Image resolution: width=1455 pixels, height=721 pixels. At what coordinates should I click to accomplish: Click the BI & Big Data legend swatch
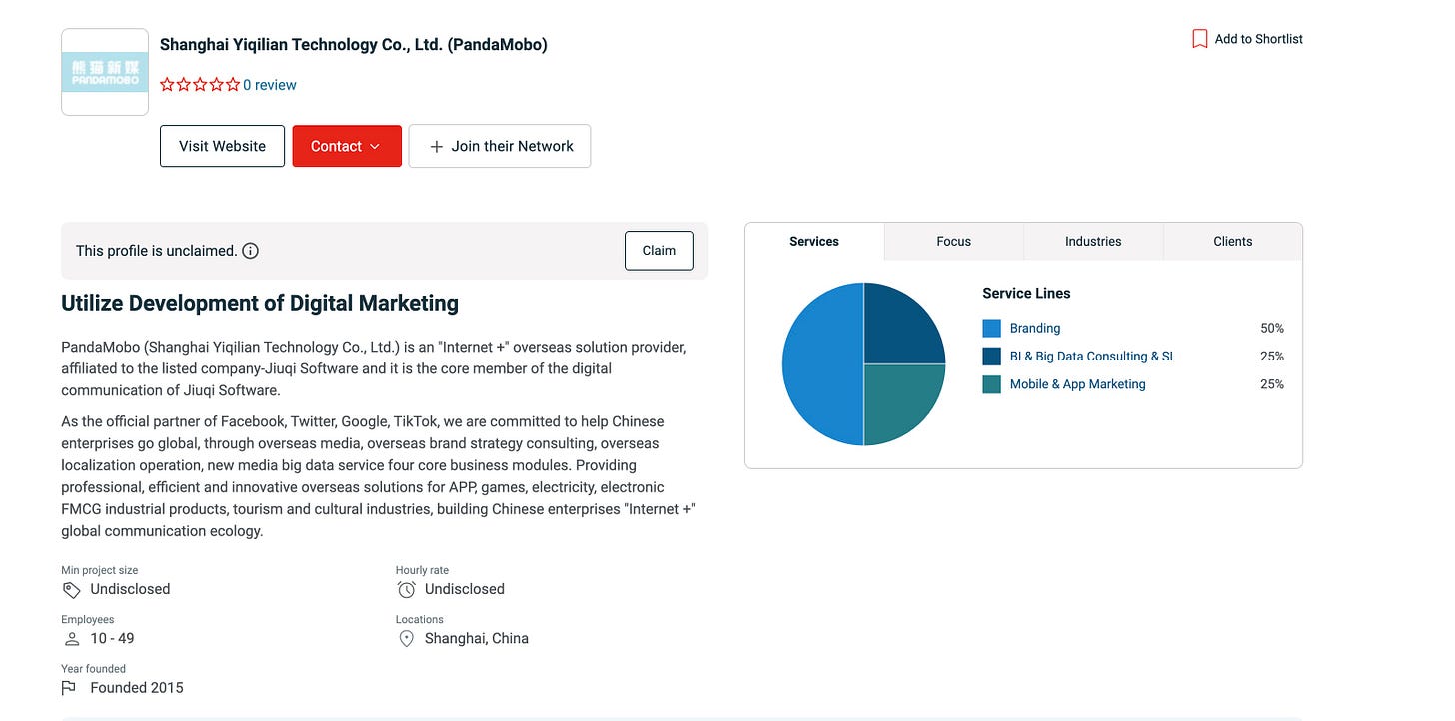tap(992, 357)
